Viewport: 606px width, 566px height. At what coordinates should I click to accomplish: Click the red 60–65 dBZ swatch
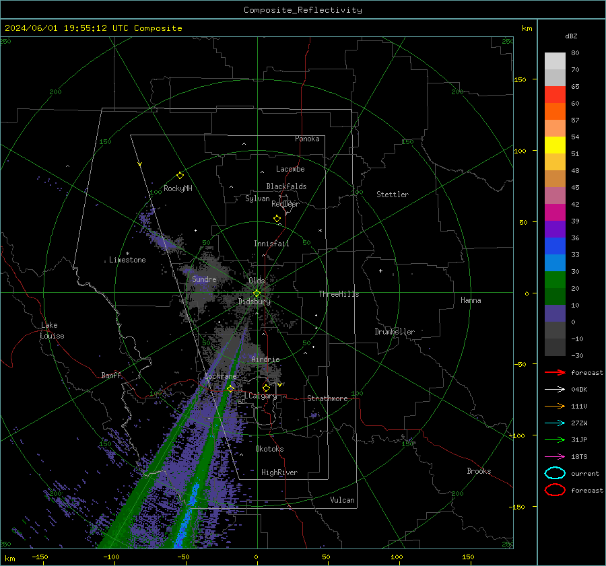click(555, 95)
